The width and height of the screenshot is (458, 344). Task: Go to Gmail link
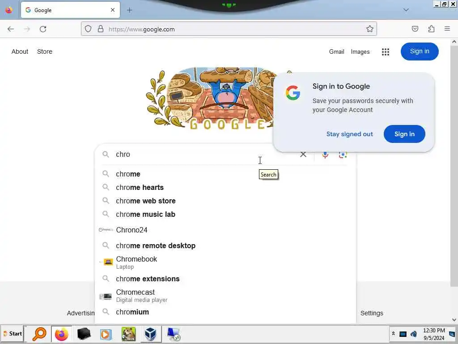336,52
